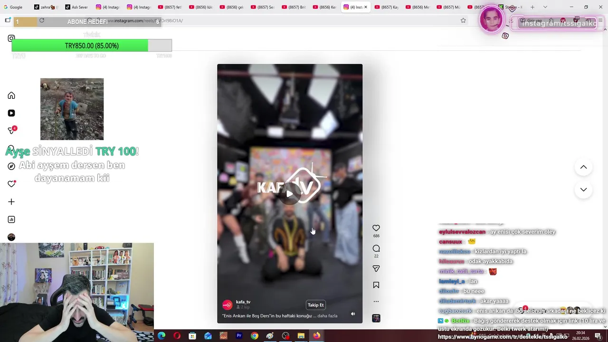Open Notifications heart in the sidebar
This screenshot has width=608, height=342.
click(x=11, y=184)
